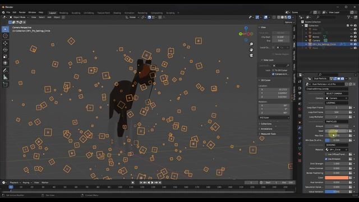Open the Material properties tab icon
The height and width of the screenshot is (202, 359).
[300, 154]
